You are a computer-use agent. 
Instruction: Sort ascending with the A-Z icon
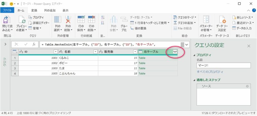[103, 17]
